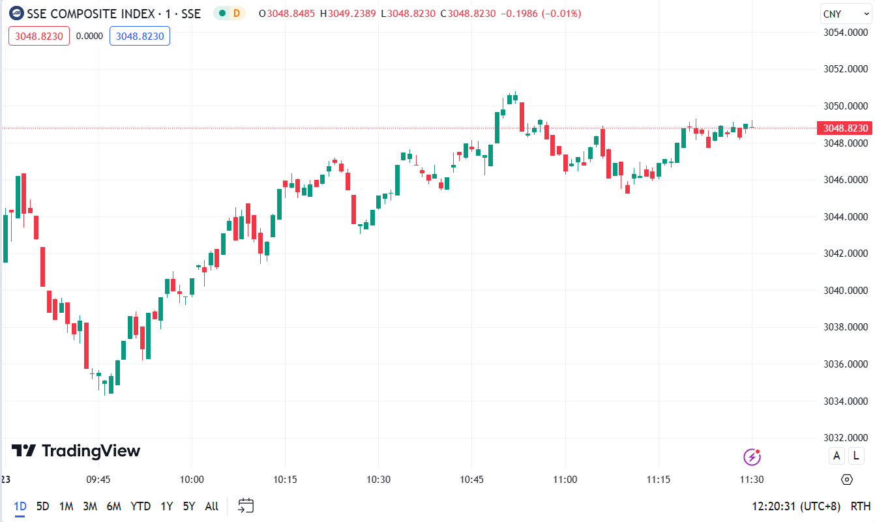Click the red current price label on axis

point(845,128)
